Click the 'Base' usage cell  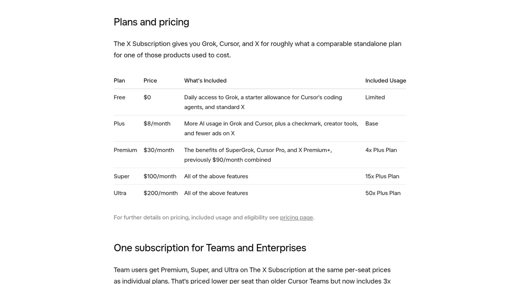(372, 124)
